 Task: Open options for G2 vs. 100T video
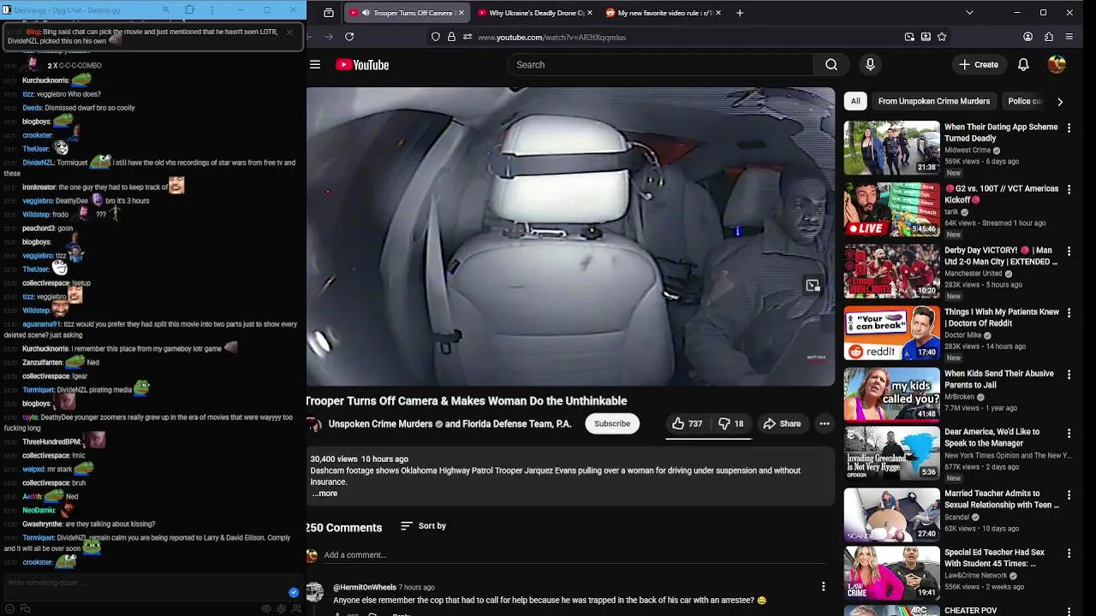tap(1069, 189)
